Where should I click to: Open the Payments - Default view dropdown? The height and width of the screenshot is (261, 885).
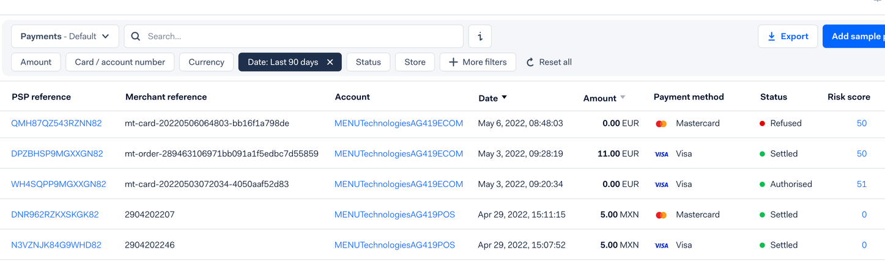click(x=65, y=36)
